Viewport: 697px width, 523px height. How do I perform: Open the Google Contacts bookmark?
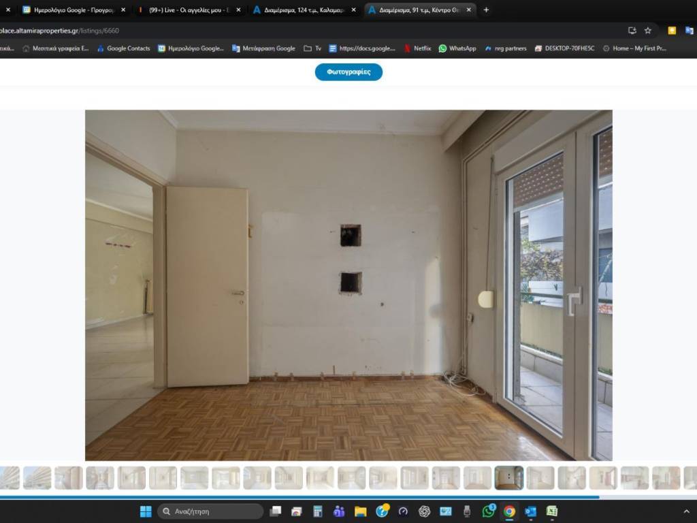[123, 48]
